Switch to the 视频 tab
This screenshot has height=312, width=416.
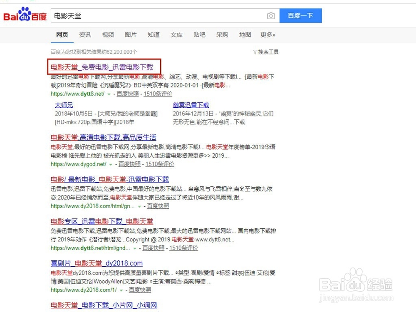click(108, 35)
